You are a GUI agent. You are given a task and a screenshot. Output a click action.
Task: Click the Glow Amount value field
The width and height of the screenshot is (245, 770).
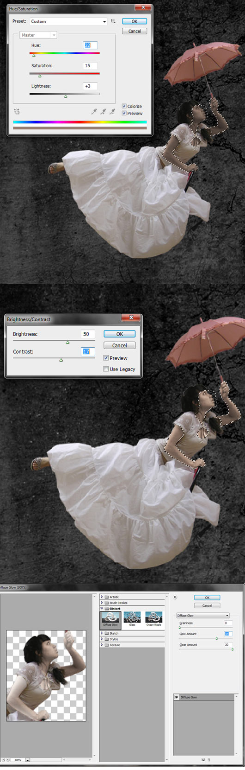point(228,634)
